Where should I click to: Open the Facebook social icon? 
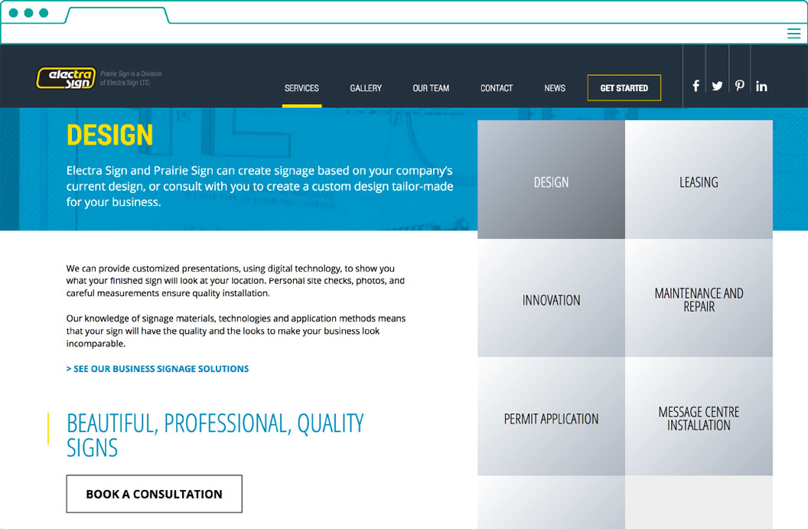pos(696,87)
